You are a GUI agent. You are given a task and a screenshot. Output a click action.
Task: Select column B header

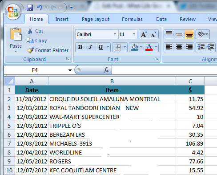pyautogui.click(x=112, y=81)
